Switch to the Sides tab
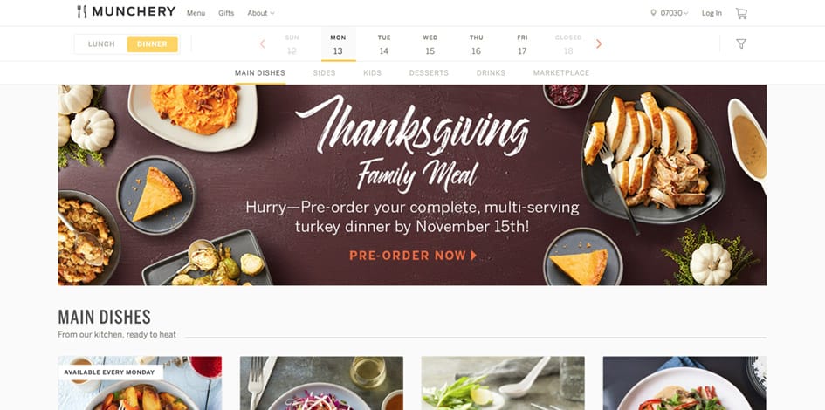The height and width of the screenshot is (410, 825). [x=324, y=73]
